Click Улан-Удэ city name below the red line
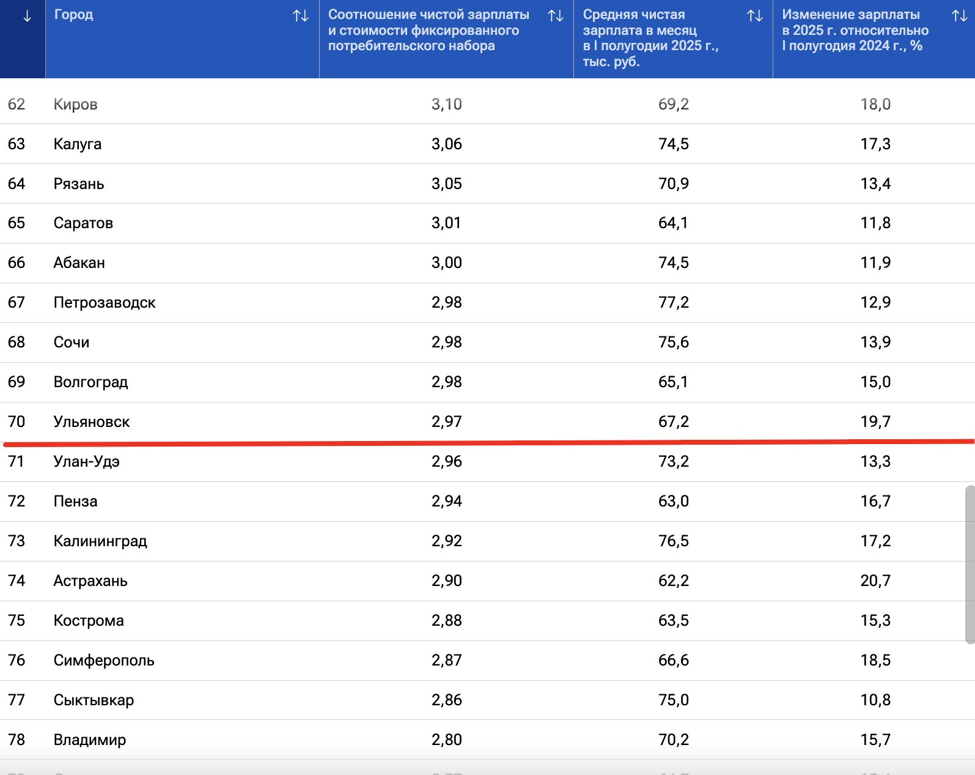Viewport: 975px width, 775px height. coord(86,462)
